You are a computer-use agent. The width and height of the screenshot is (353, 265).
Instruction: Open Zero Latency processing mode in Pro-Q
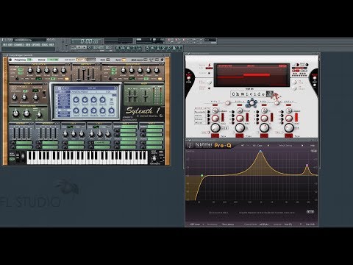pyautogui.click(x=228, y=225)
